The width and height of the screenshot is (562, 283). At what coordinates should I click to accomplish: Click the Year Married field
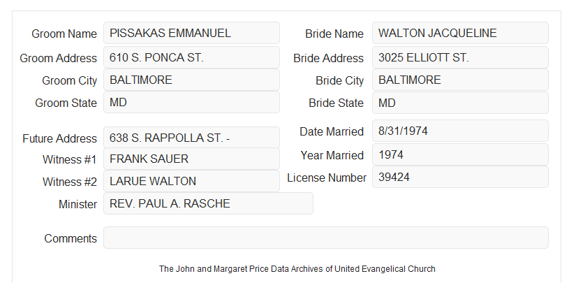point(460,154)
